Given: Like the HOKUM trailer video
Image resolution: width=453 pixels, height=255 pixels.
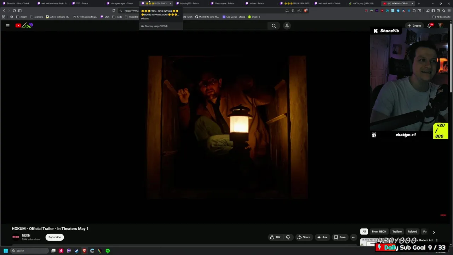Looking at the screenshot, I should (x=275, y=237).
